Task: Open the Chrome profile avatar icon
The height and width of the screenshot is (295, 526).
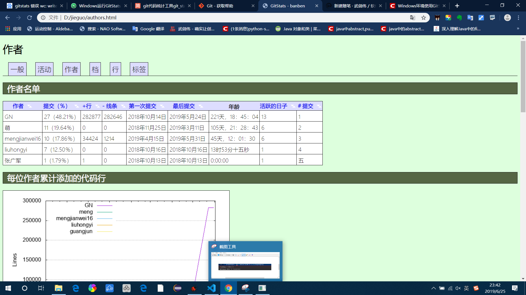Action: pos(507,18)
